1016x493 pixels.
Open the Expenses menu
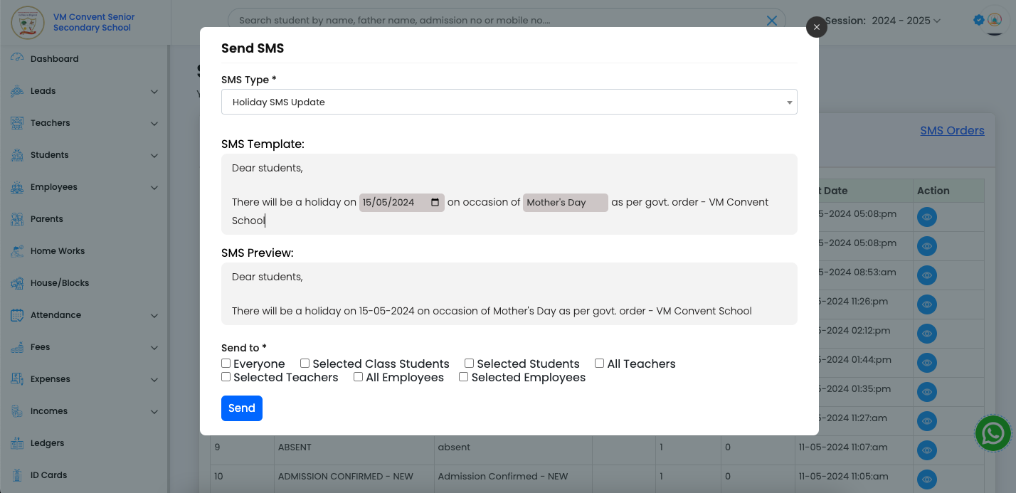(x=53, y=378)
